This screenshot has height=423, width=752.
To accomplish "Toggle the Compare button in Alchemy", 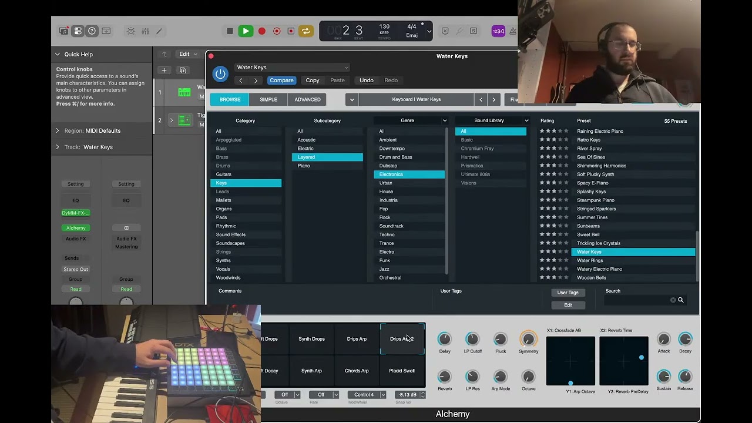I will point(281,80).
